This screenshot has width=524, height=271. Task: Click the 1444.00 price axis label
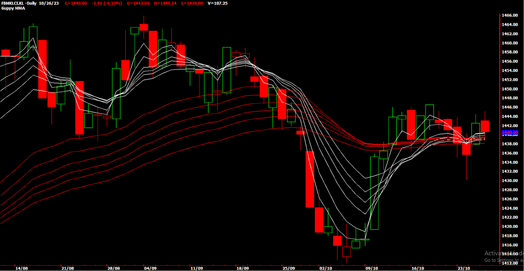point(510,116)
